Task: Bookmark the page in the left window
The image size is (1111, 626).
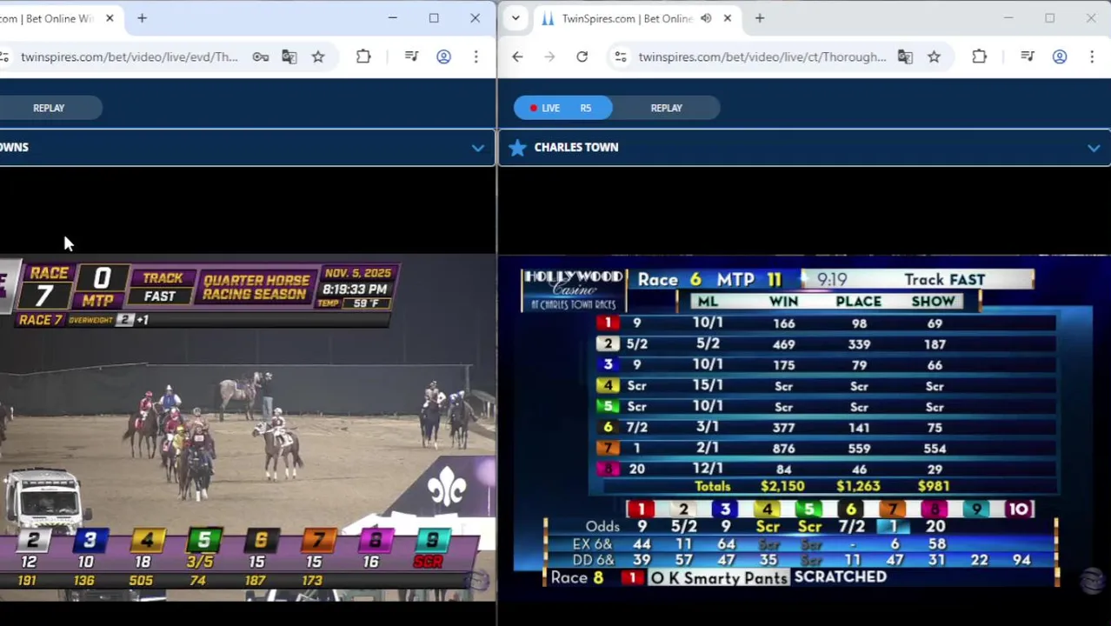Action: 318,57
